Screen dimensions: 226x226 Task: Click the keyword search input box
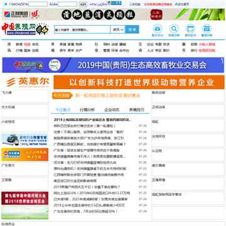[x=82, y=30]
